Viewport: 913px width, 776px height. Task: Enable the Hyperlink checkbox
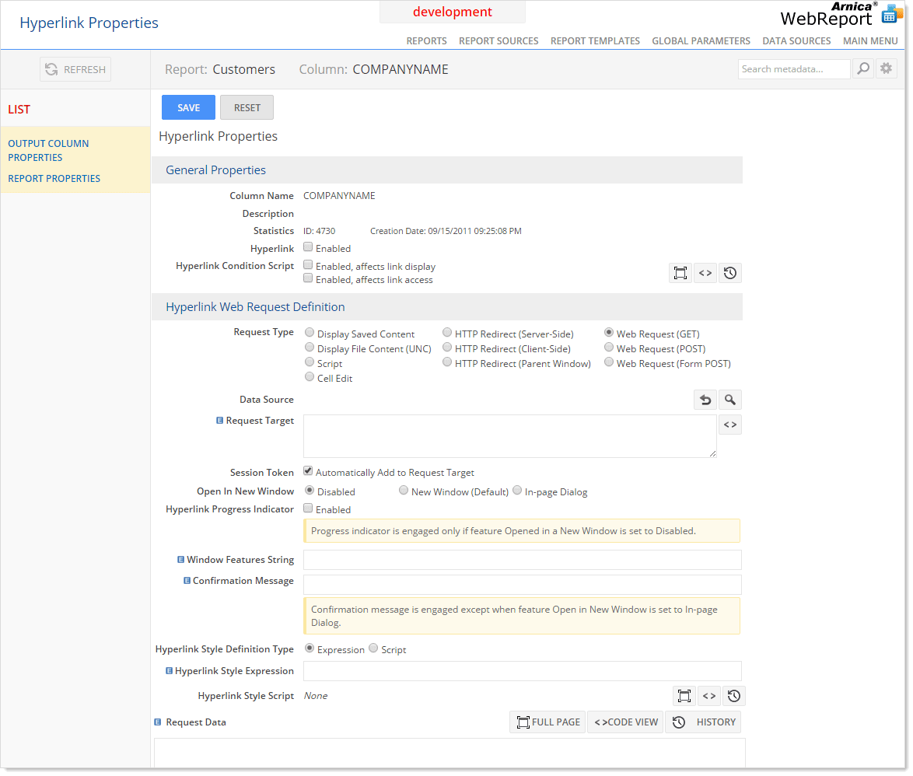click(x=308, y=247)
